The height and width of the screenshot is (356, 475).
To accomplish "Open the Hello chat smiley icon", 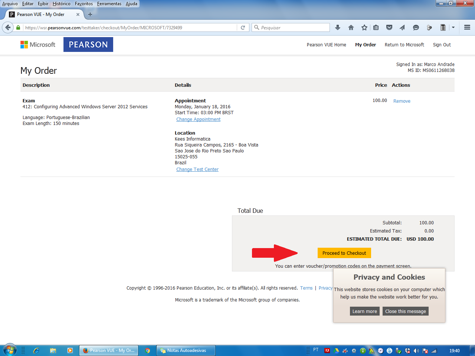I will click(416, 27).
